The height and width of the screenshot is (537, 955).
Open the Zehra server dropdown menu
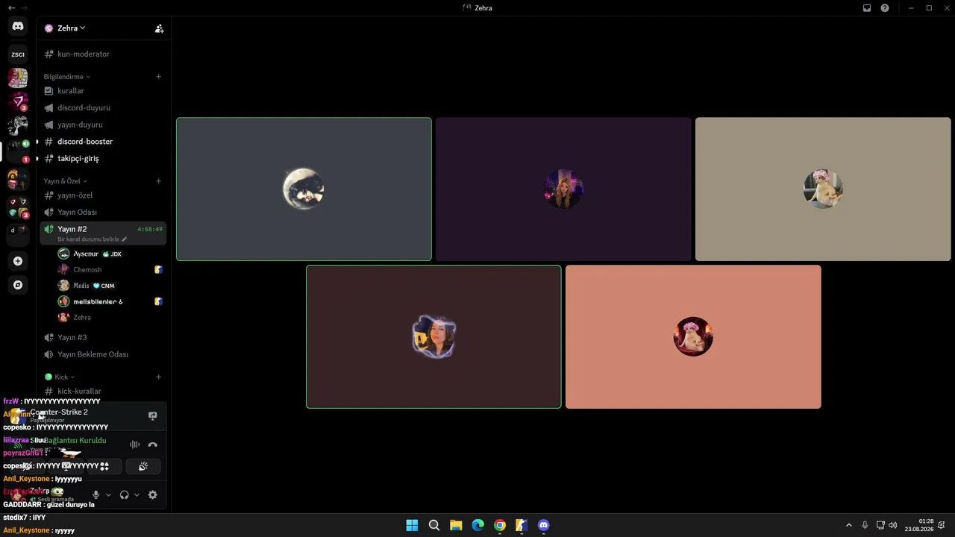pyautogui.click(x=71, y=28)
